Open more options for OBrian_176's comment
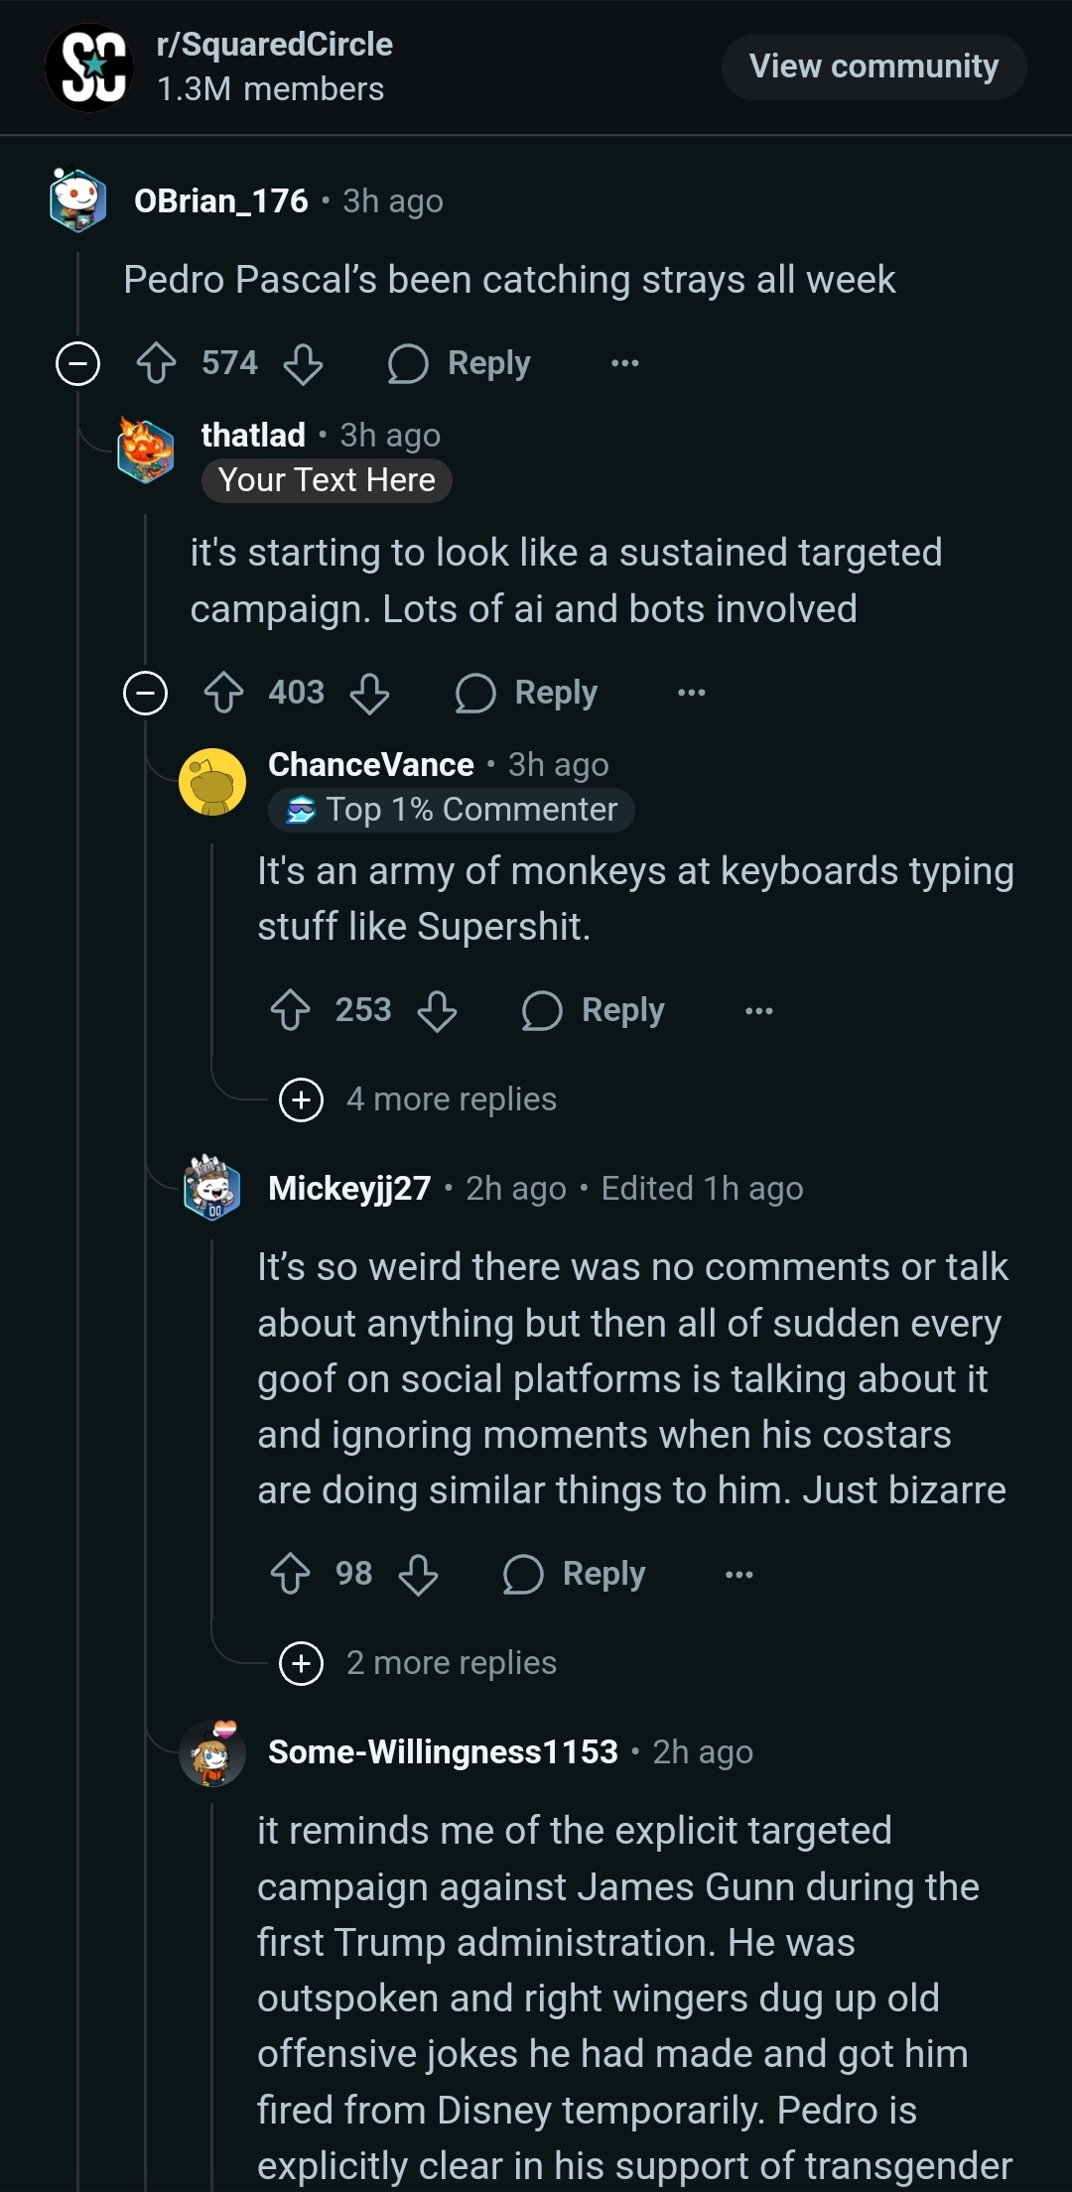This screenshot has width=1072, height=2192. click(x=625, y=363)
